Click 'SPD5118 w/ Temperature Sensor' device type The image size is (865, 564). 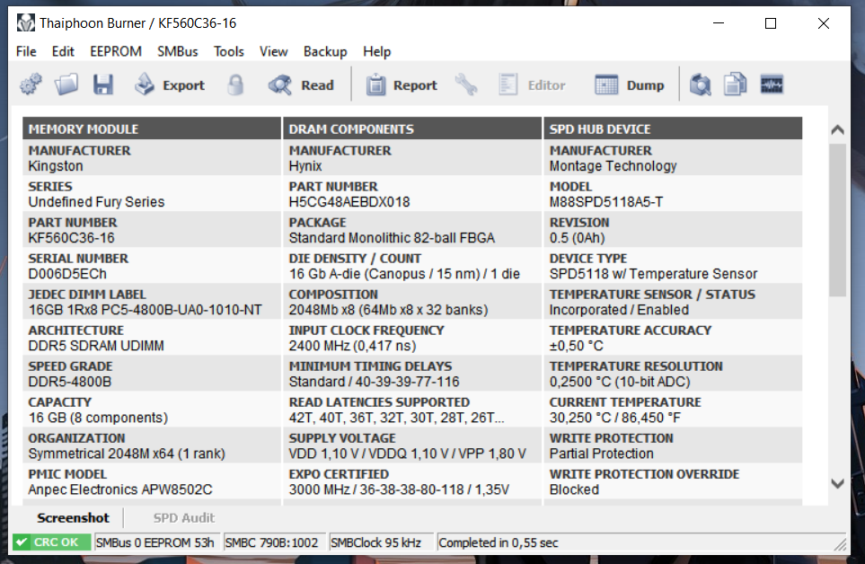[653, 273]
